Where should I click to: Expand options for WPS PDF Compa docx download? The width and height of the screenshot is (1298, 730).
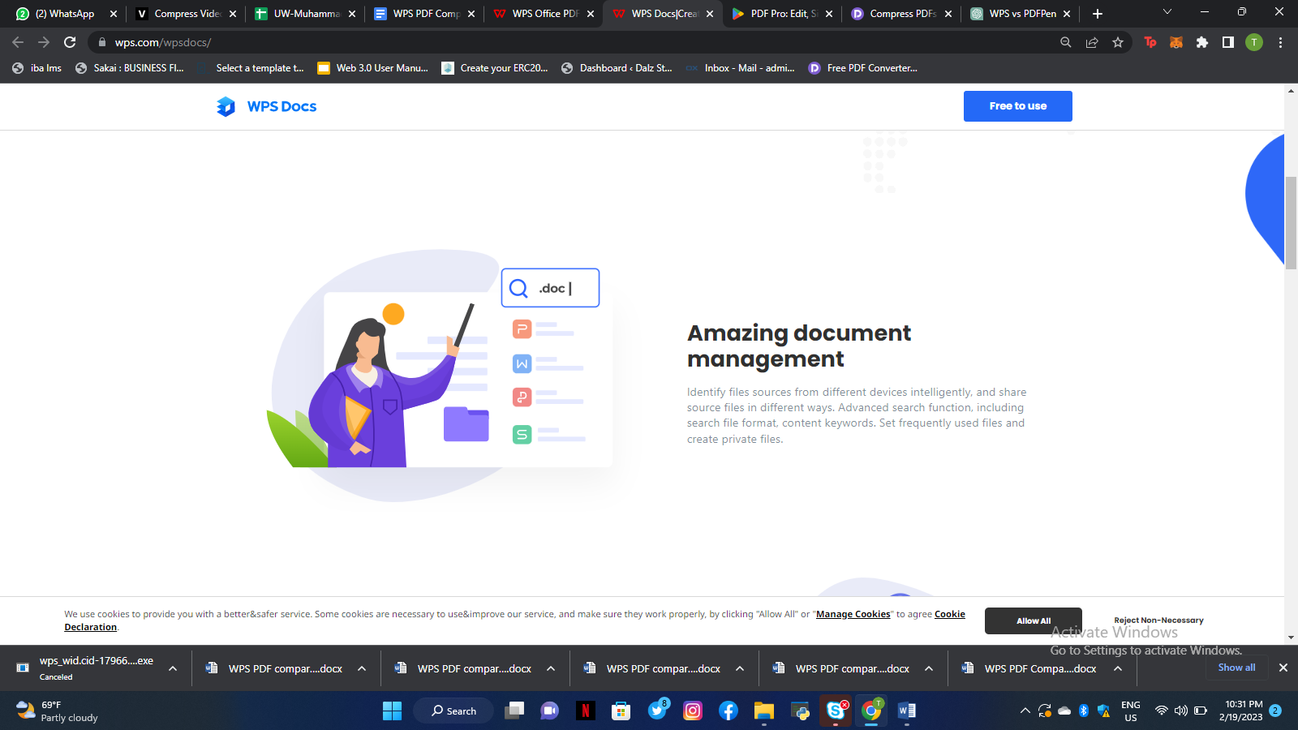1118,668
